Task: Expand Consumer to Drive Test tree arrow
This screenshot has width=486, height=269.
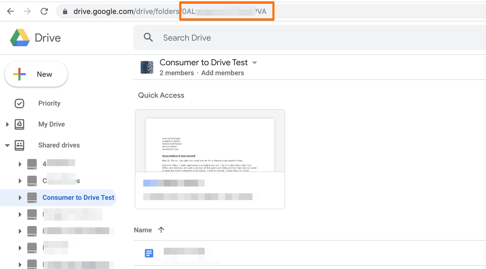Action: [20, 198]
